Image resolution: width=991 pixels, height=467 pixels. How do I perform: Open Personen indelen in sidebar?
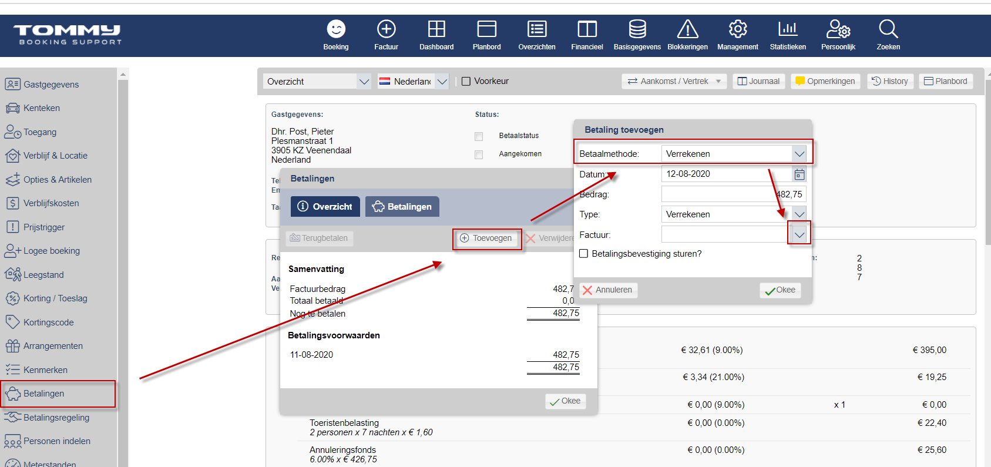pyautogui.click(x=57, y=441)
